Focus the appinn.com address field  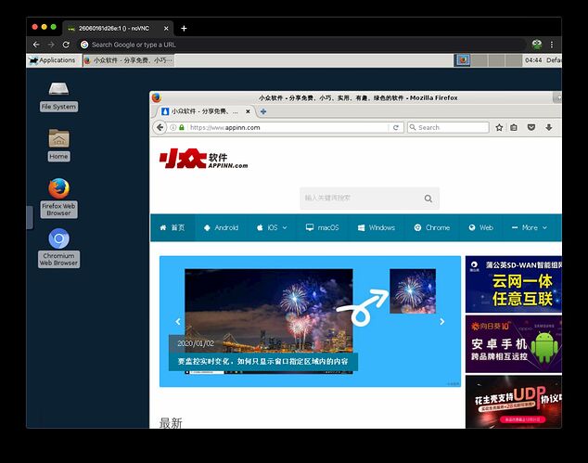pos(288,127)
